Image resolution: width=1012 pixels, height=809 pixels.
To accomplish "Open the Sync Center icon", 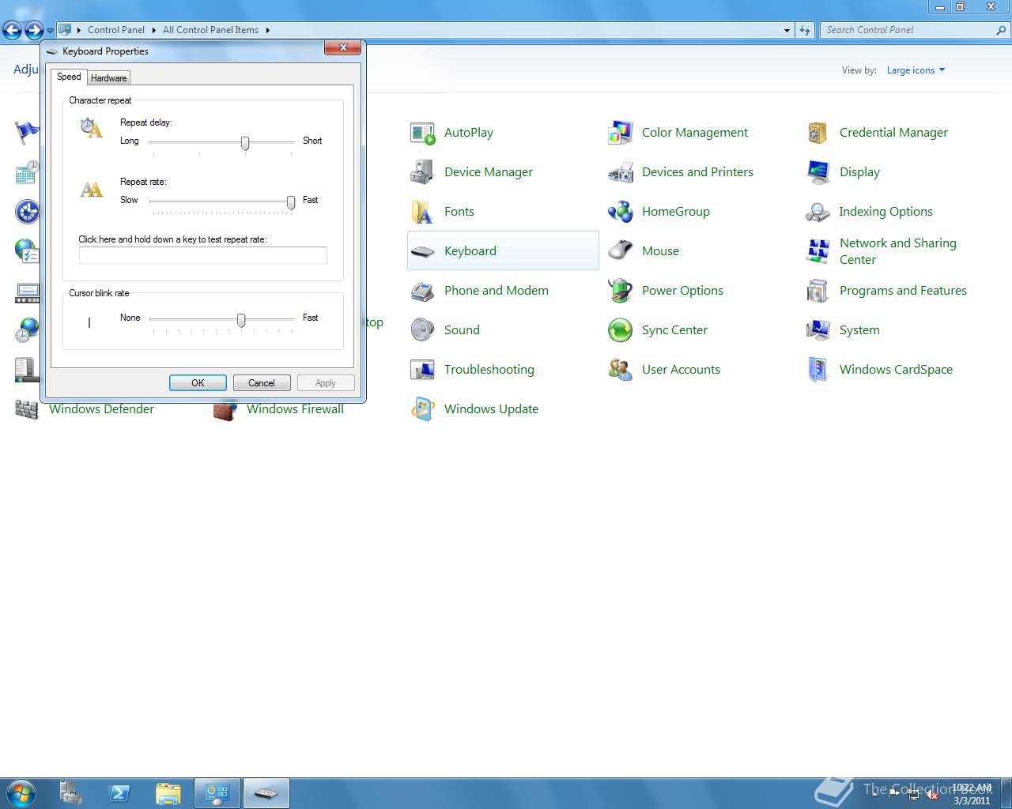I will point(621,330).
